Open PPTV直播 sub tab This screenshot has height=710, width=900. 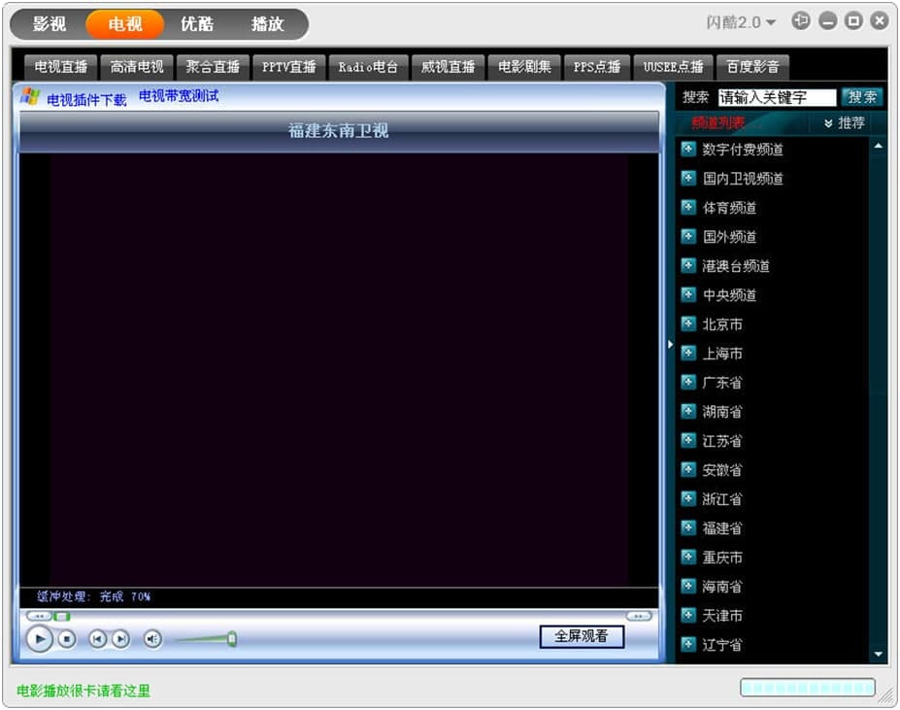[289, 67]
